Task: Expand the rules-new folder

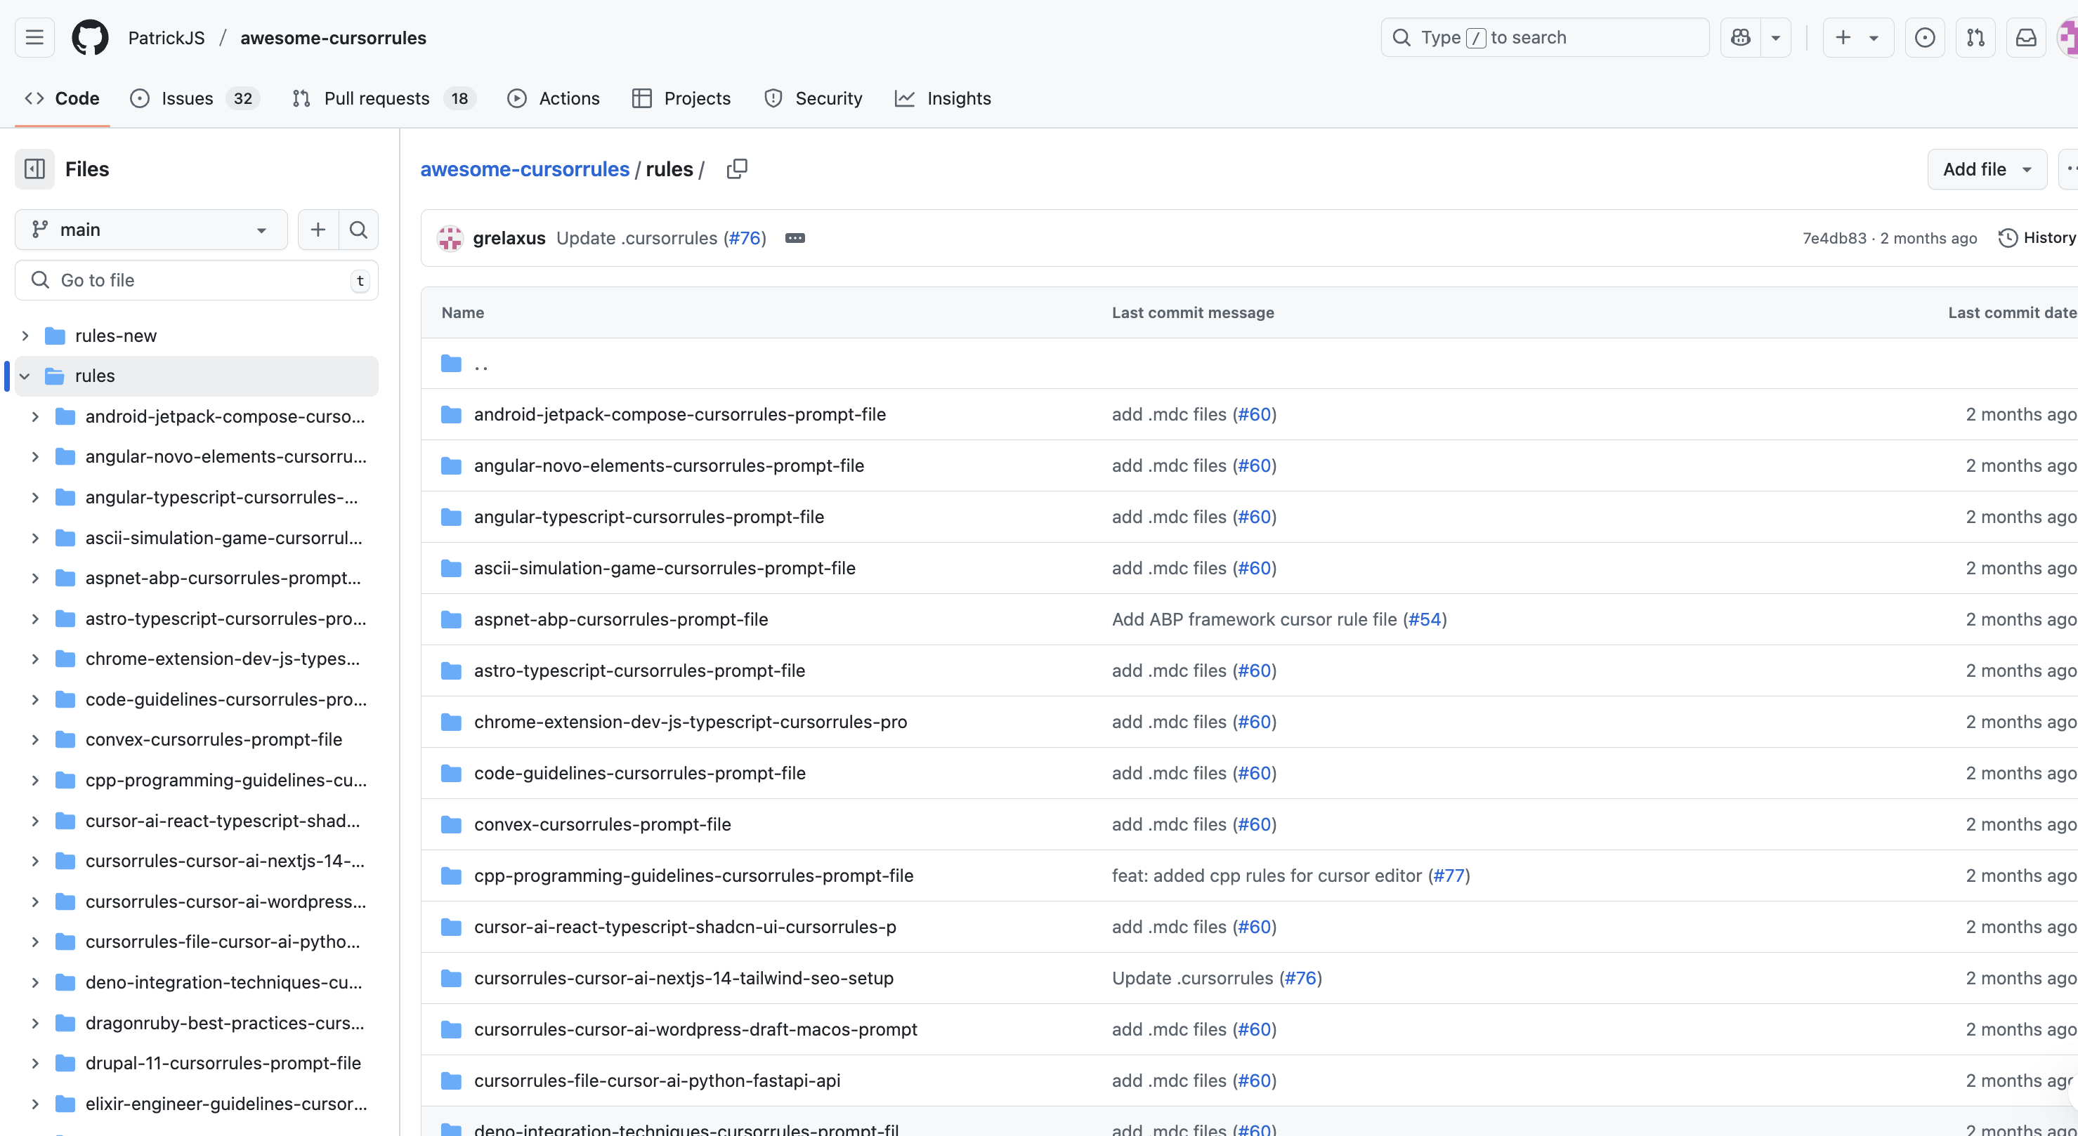Action: [25, 336]
